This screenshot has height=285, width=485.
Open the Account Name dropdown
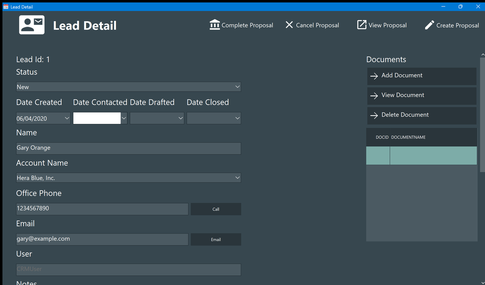(x=128, y=178)
